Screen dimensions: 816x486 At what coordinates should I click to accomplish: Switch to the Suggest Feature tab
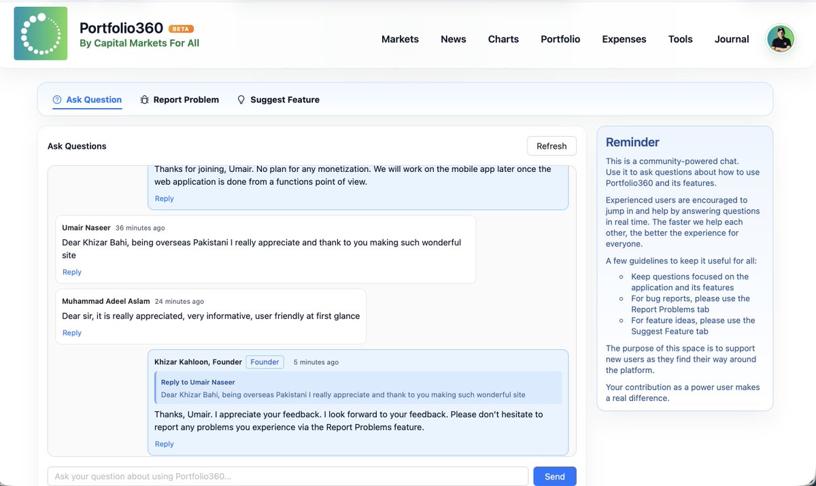coord(278,99)
